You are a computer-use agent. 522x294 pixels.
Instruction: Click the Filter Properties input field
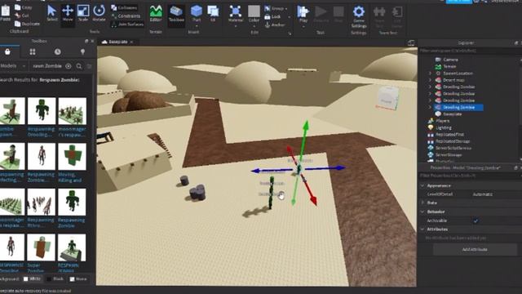tap(470, 176)
